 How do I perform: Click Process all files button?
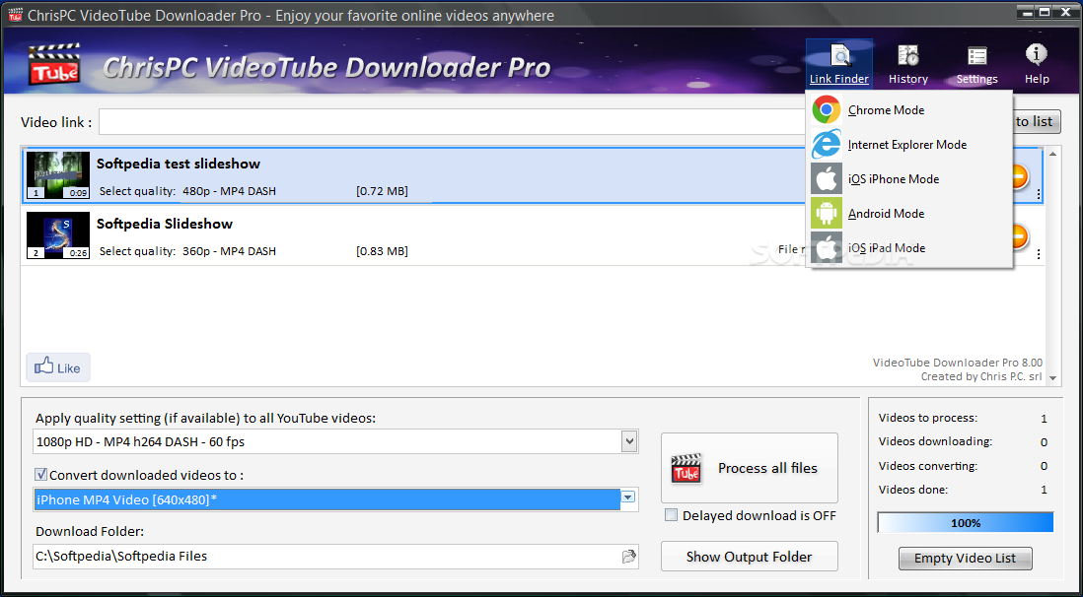click(x=750, y=468)
